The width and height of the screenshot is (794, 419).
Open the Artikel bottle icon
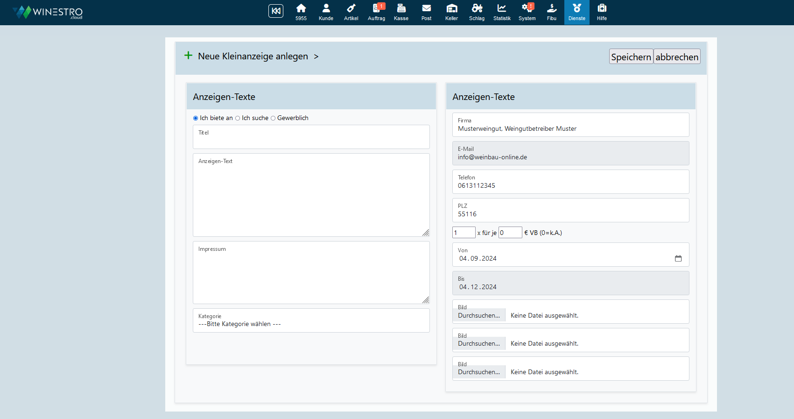click(x=351, y=12)
